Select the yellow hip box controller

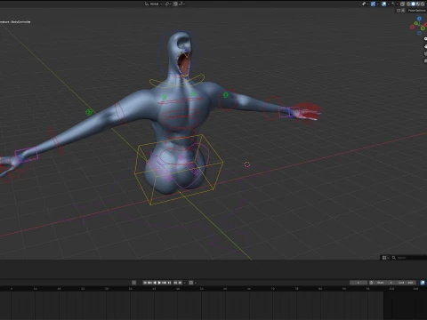pyautogui.click(x=179, y=170)
